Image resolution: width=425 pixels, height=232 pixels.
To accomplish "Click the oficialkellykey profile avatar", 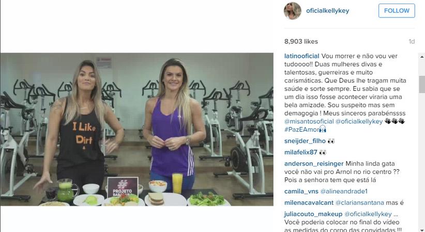I will pyautogui.click(x=293, y=11).
